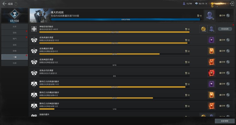
Task: Open the 社群 category tab
Action: (14, 63)
